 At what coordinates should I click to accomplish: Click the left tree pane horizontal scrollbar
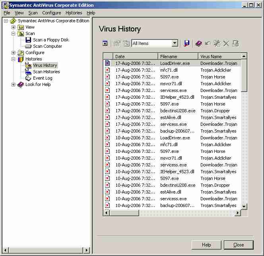point(46,250)
